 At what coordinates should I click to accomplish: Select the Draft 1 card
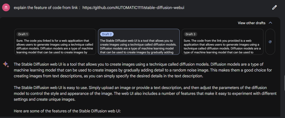55,42
